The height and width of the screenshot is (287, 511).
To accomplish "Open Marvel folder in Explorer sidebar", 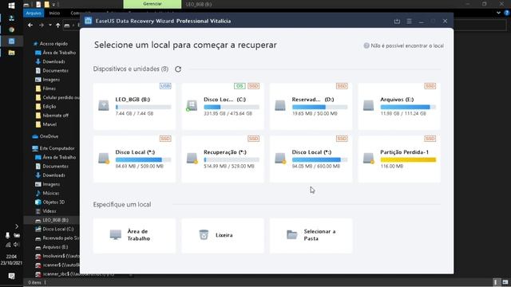I will tap(46, 124).
